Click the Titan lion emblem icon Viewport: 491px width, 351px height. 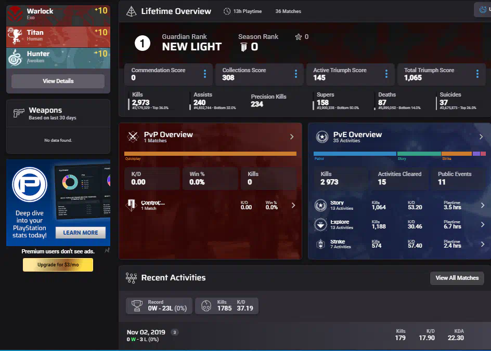(16, 36)
